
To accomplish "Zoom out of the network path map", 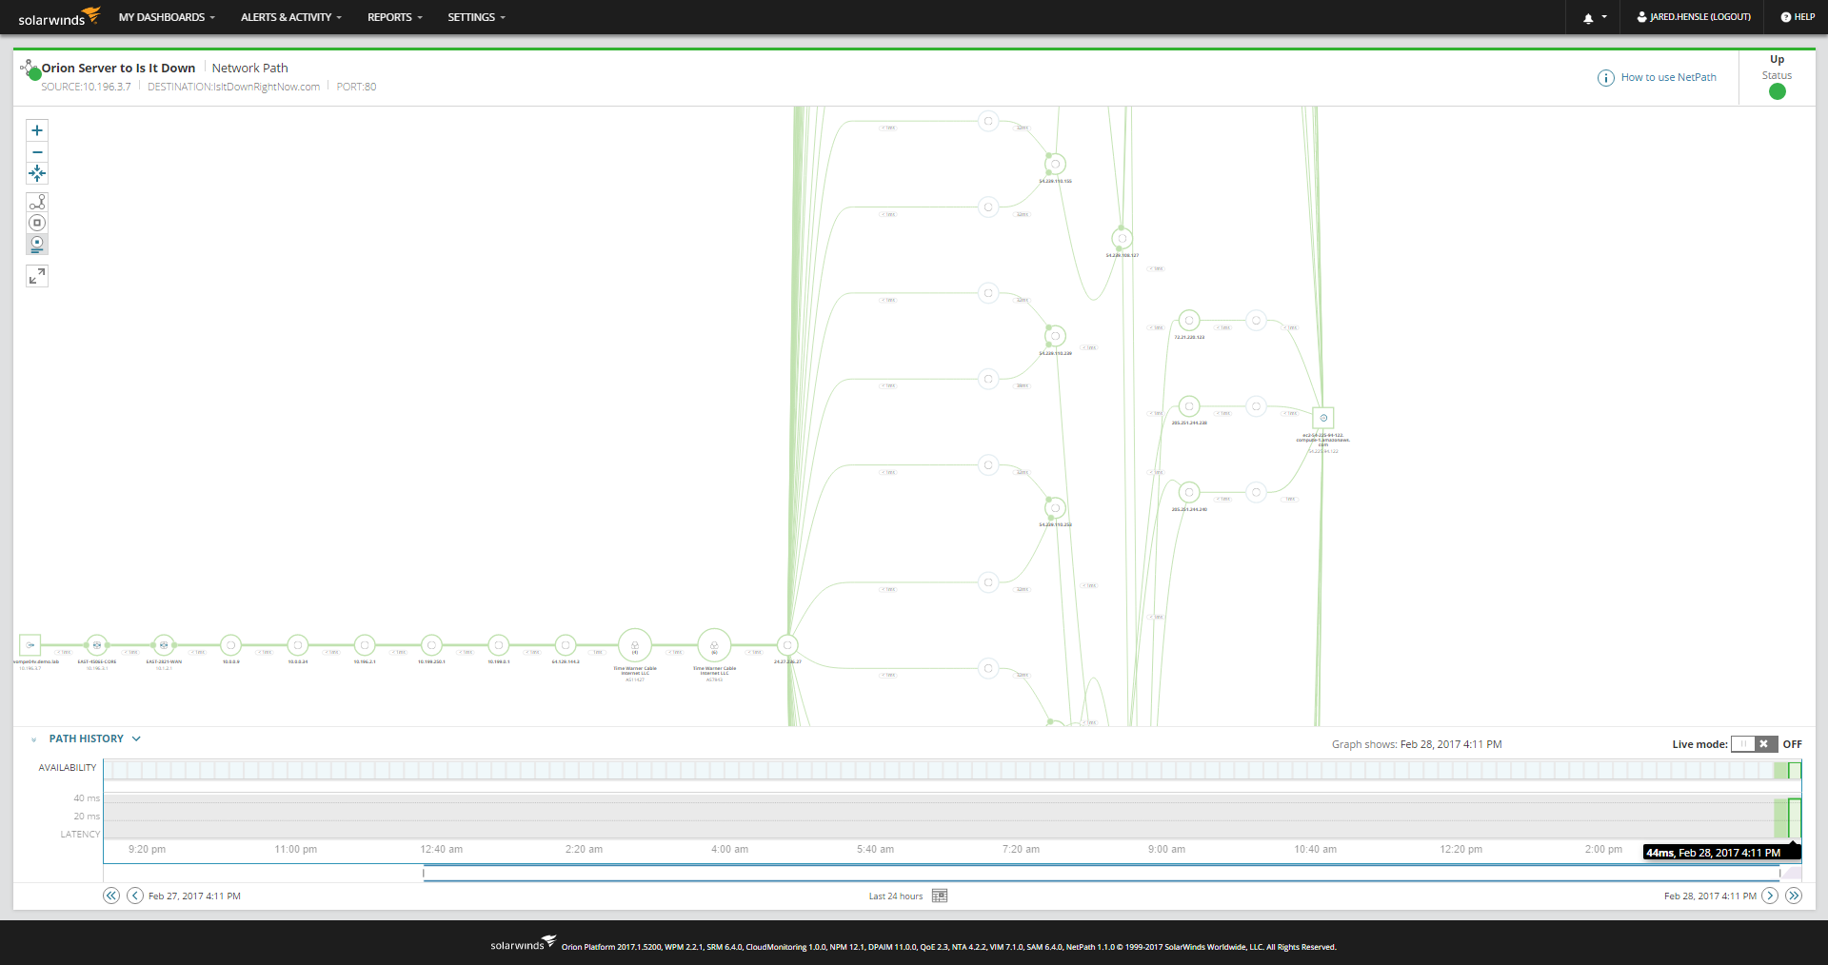I will pos(37,152).
